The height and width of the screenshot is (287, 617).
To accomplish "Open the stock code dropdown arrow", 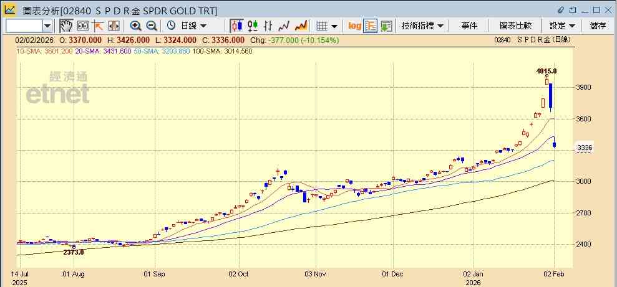I will pos(47,26).
